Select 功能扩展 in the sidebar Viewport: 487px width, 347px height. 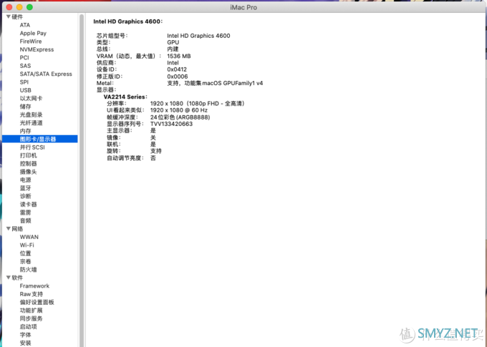[31, 311]
